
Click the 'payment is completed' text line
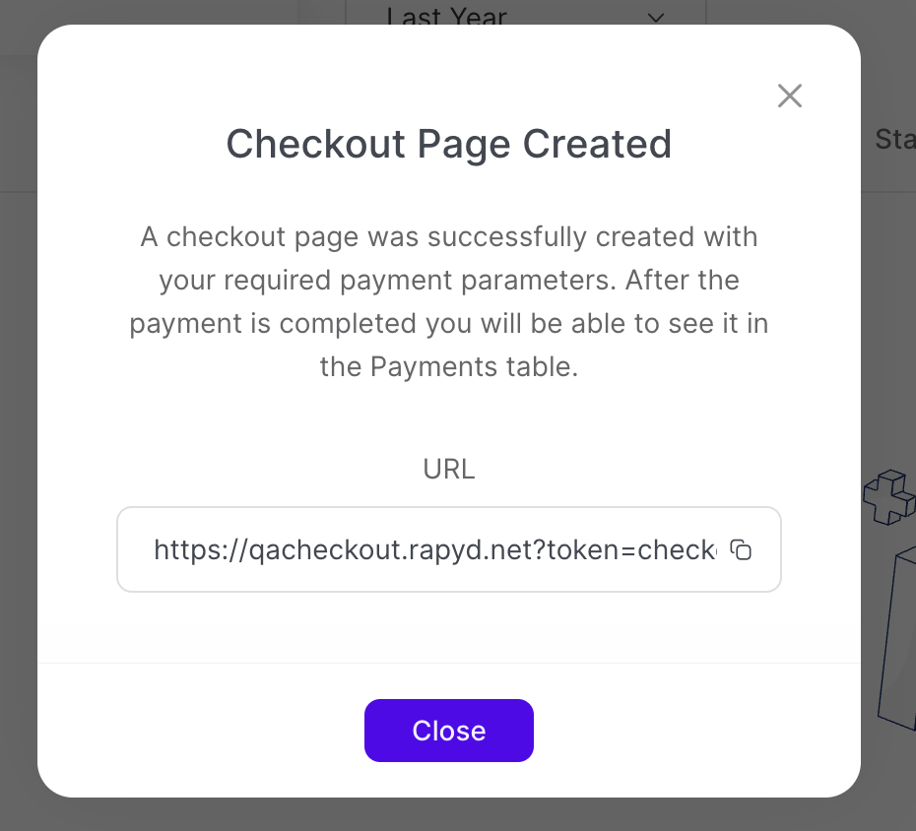point(449,324)
